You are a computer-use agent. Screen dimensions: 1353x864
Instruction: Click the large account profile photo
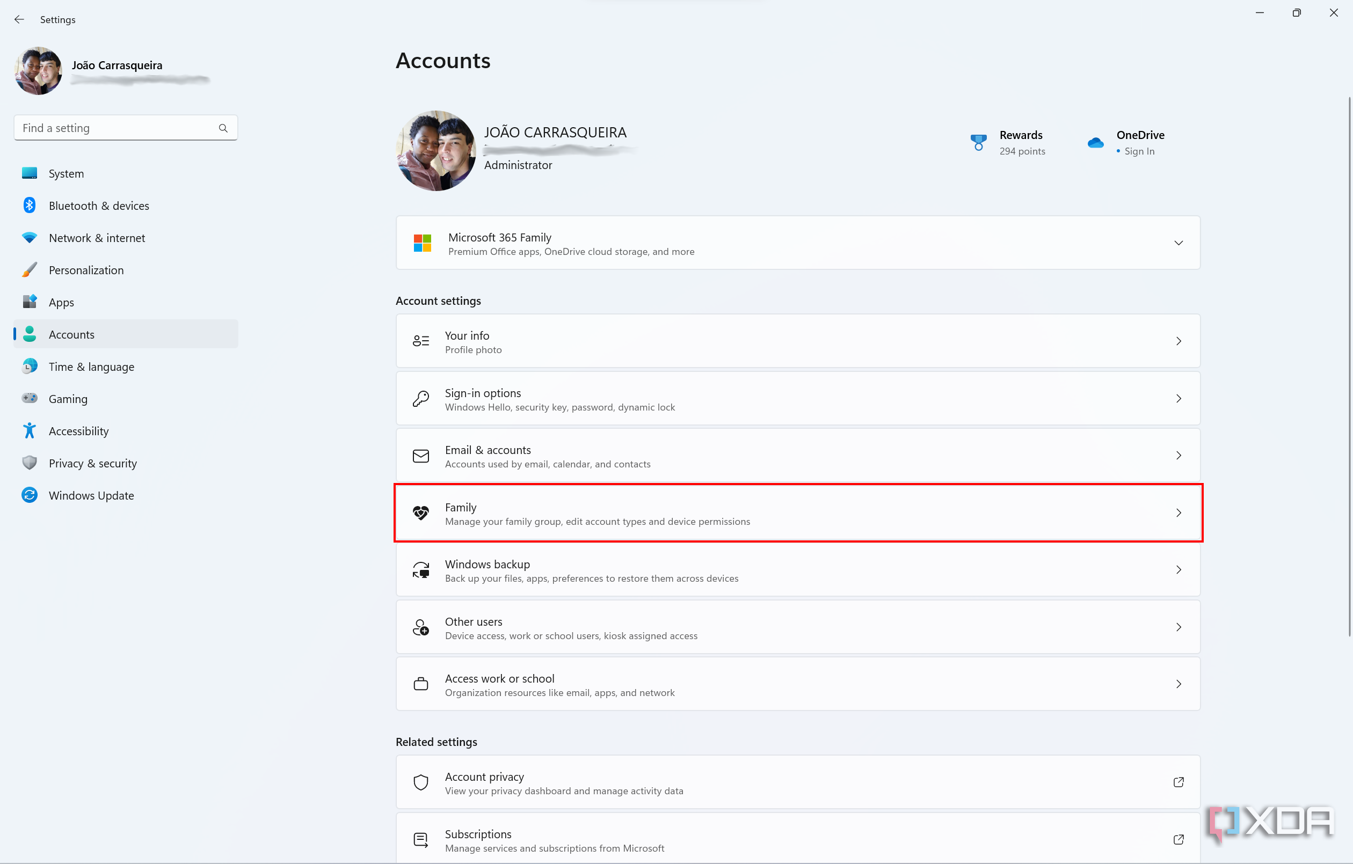(x=436, y=151)
